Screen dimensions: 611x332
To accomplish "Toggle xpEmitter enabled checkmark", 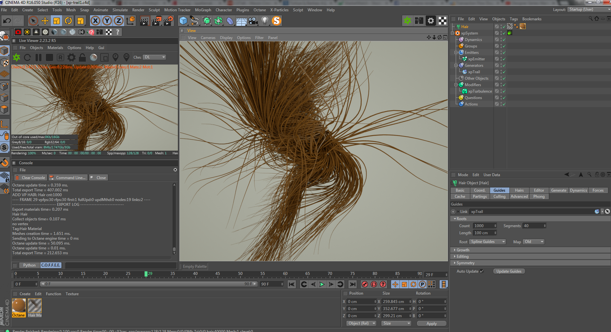I will pos(504,59).
